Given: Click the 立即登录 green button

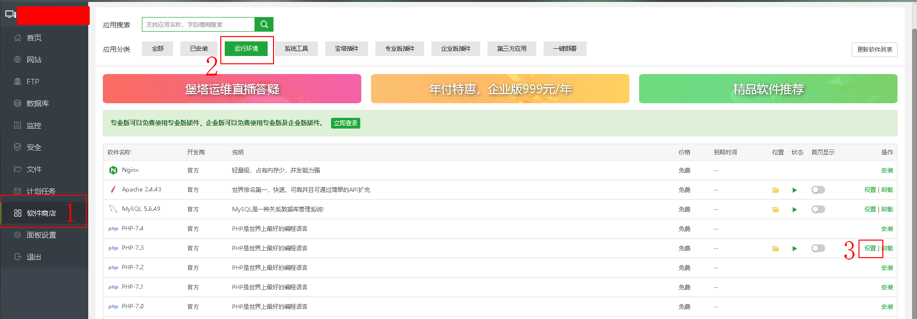Looking at the screenshot, I should coord(345,123).
